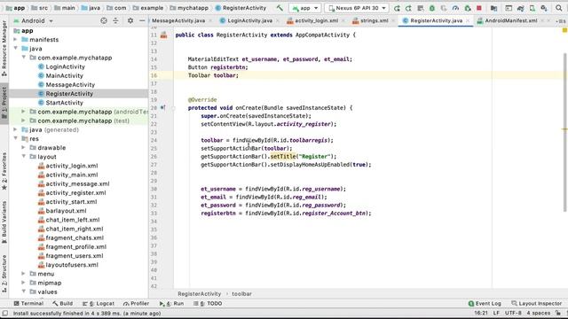Collapse all in Project panel
The image size is (568, 319).
115,20
